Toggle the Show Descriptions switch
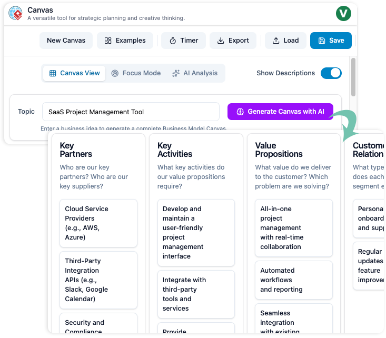This screenshot has width=386, height=338. (x=331, y=73)
